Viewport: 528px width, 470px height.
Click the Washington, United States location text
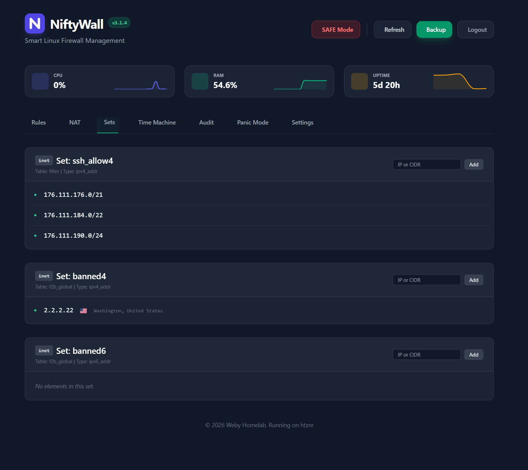[128, 311]
